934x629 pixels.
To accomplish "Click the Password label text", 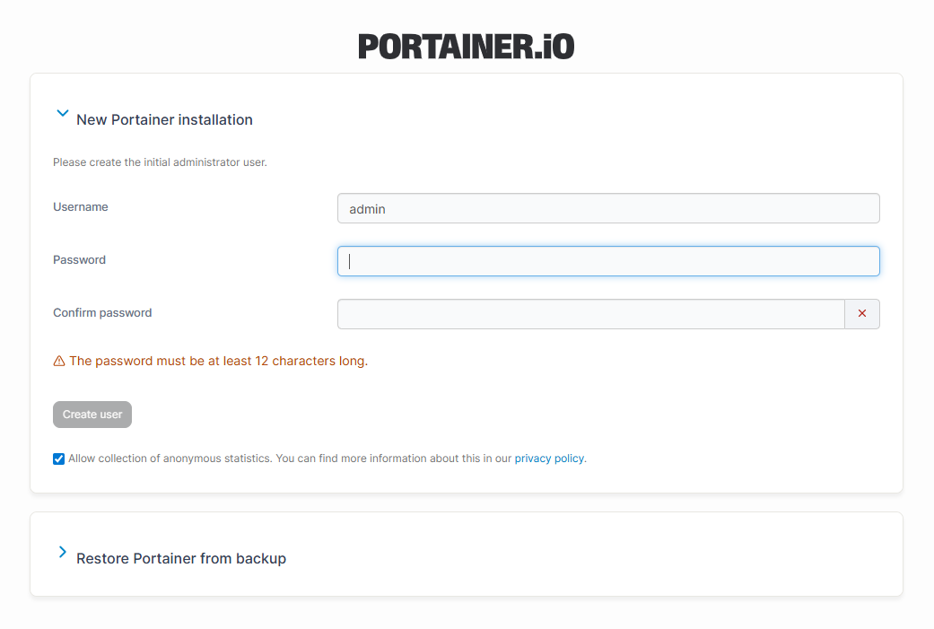I will point(79,260).
